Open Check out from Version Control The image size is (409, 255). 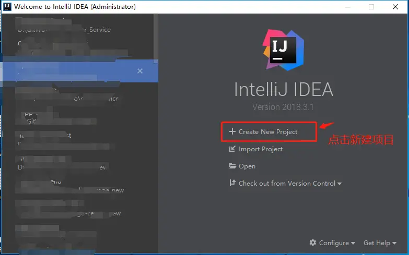click(287, 184)
